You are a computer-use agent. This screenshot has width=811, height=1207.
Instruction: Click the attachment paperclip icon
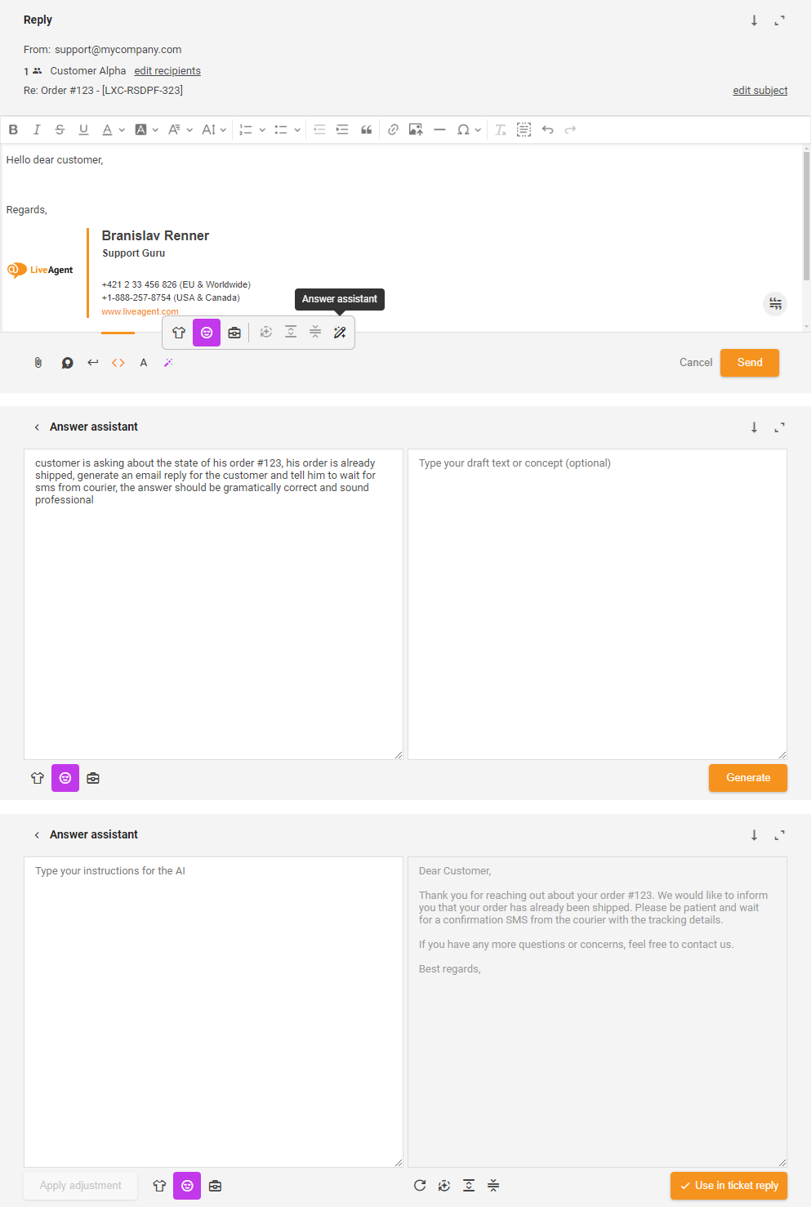pos(38,363)
